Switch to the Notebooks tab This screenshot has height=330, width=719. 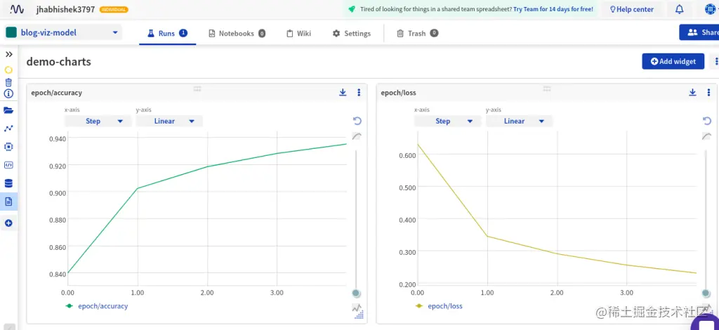[x=237, y=34]
